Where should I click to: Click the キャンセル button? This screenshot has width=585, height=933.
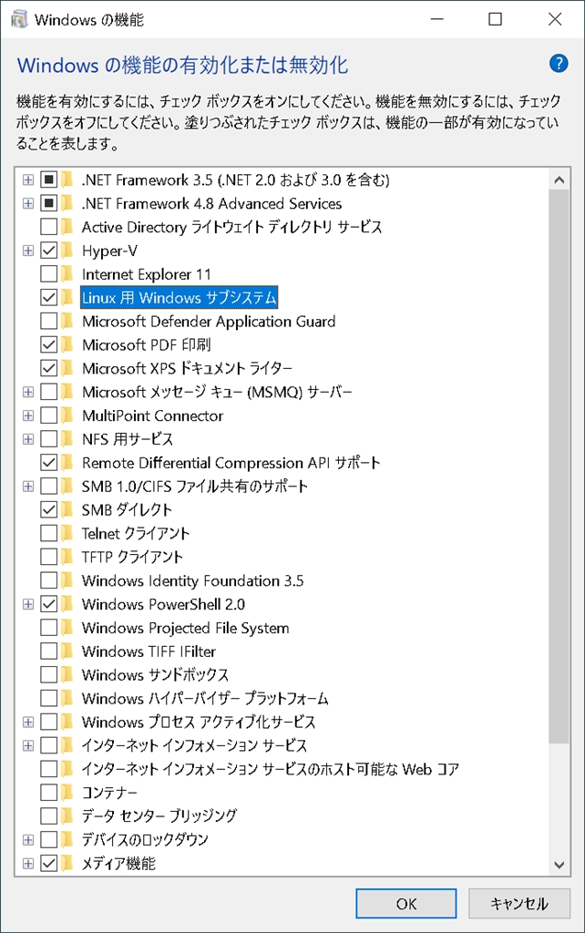coord(519,904)
